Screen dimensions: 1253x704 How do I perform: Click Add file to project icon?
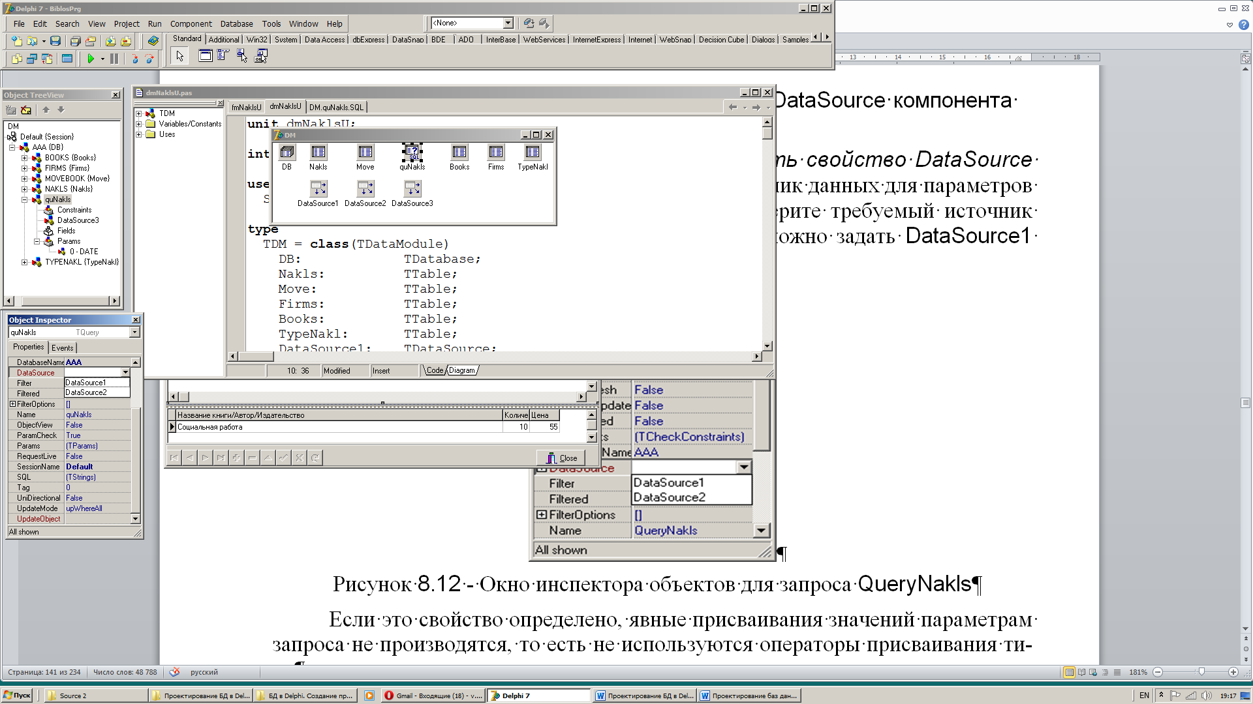[x=111, y=41]
